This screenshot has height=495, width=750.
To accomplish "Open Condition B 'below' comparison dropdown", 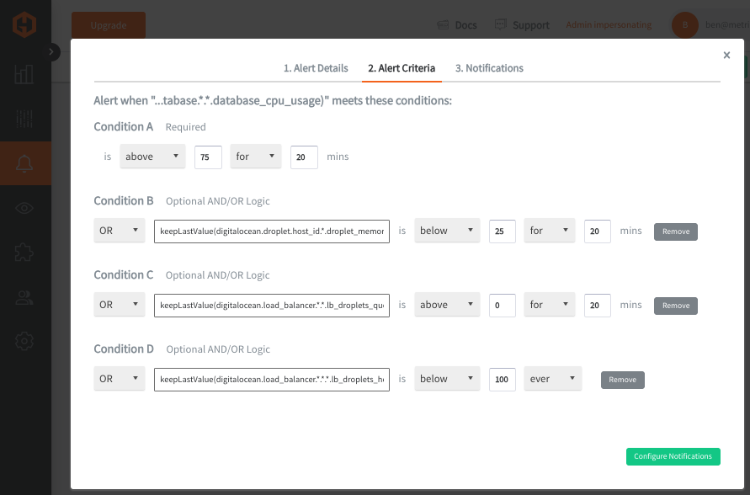I will point(447,231).
